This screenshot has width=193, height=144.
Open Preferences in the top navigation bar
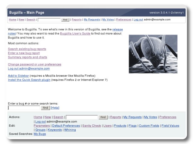point(124,19)
